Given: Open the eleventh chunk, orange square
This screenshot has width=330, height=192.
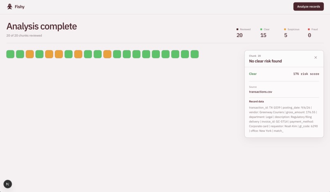Looking at the screenshot, I should point(107,54).
